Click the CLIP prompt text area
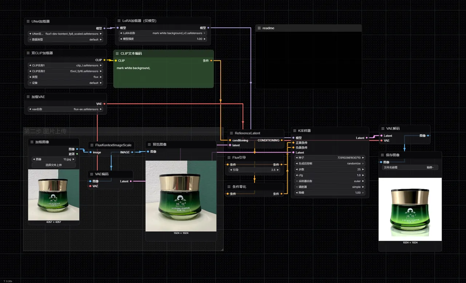Viewport: 466px width, 283px height. pyautogui.click(x=163, y=75)
